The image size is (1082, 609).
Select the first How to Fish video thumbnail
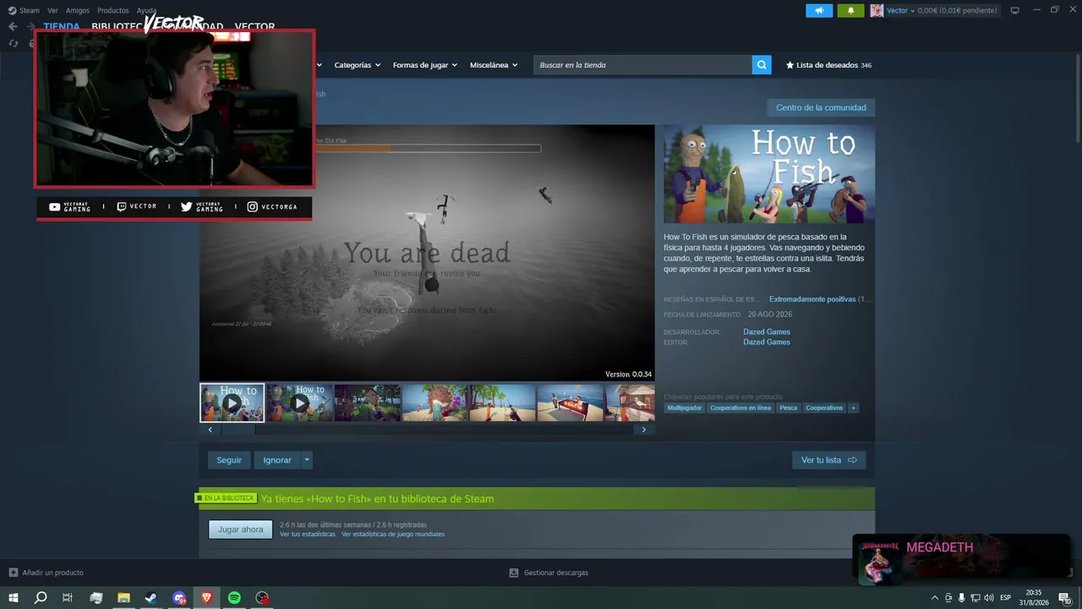(232, 403)
